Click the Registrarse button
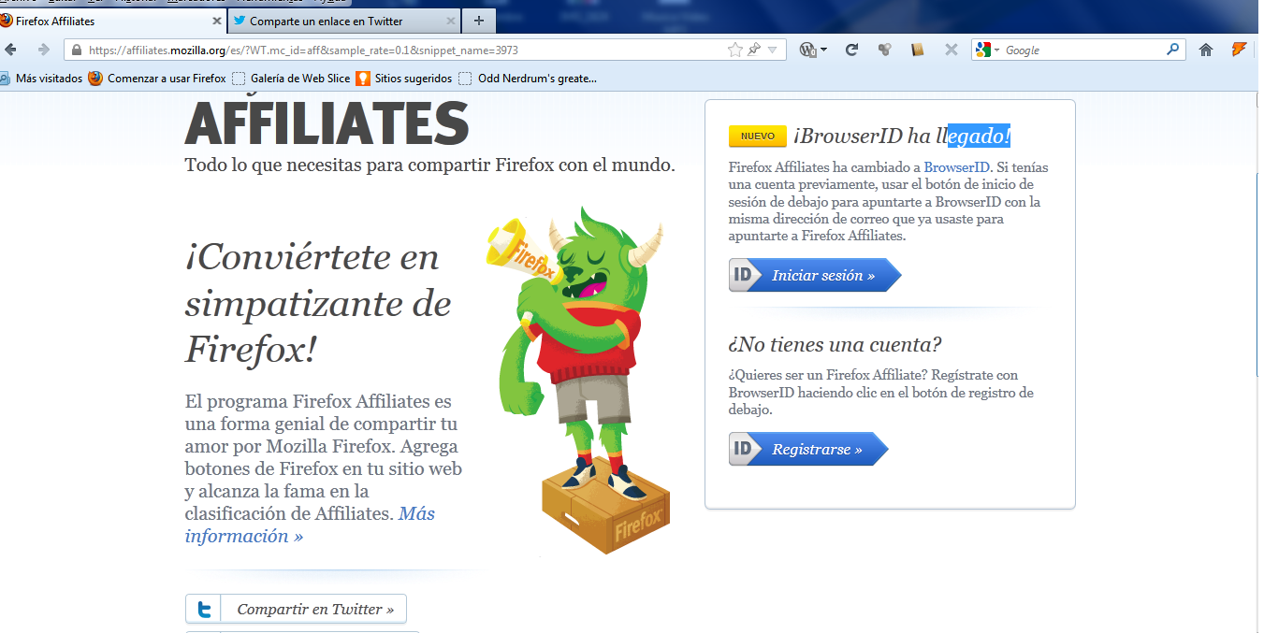This screenshot has height=633, width=1264. point(808,449)
